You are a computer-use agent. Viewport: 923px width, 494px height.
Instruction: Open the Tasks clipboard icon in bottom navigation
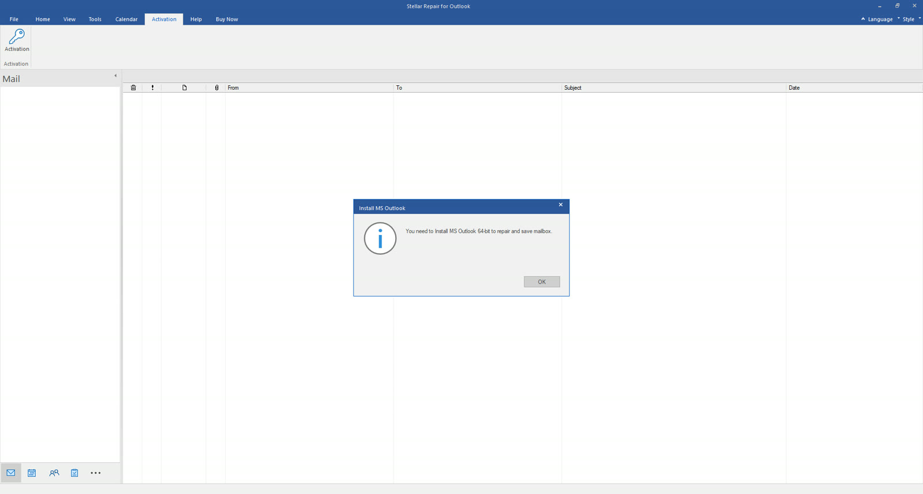pos(74,473)
